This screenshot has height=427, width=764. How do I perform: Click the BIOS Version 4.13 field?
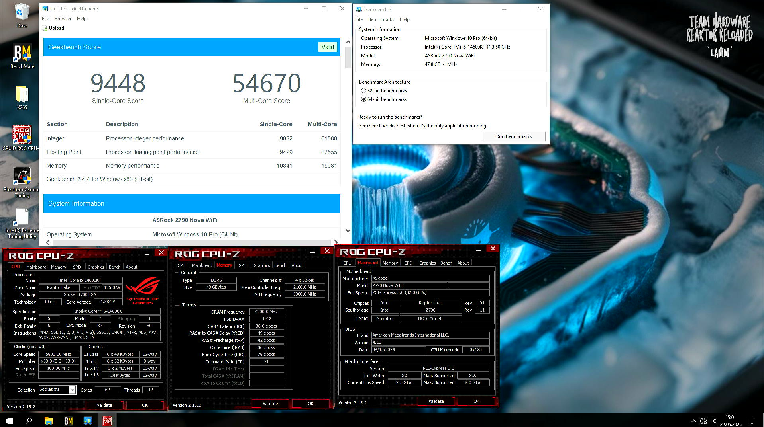(430, 343)
